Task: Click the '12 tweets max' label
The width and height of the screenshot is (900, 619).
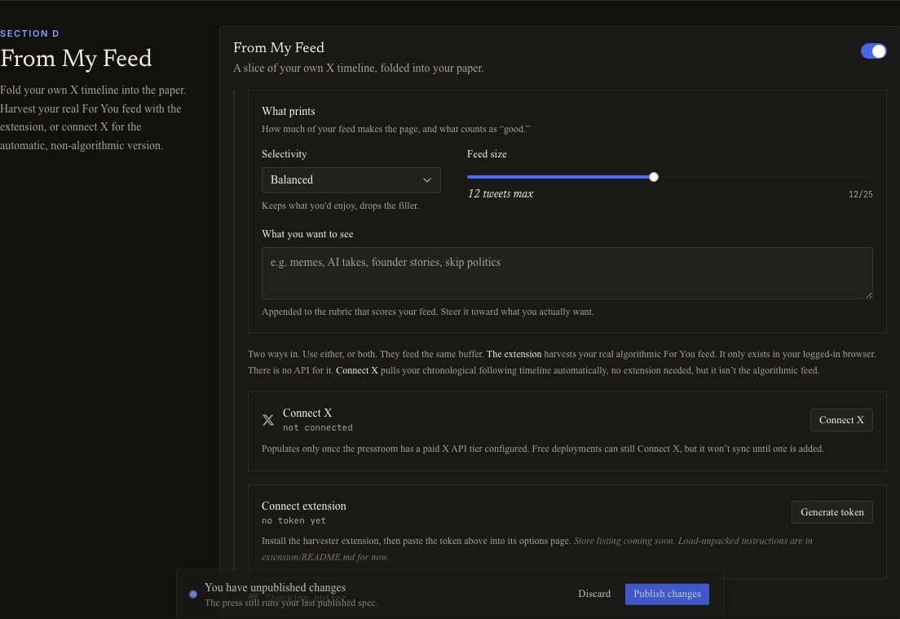Action: [x=500, y=194]
